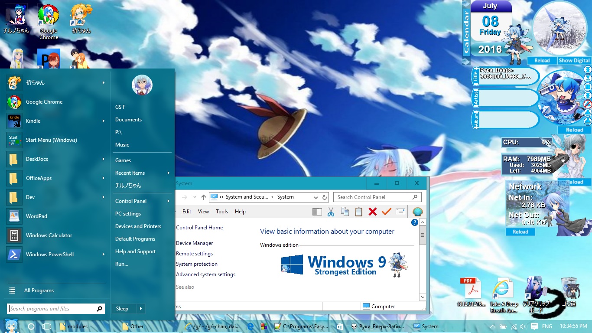The width and height of the screenshot is (592, 333).
Task: Refresh the System window address bar
Action: [325, 197]
